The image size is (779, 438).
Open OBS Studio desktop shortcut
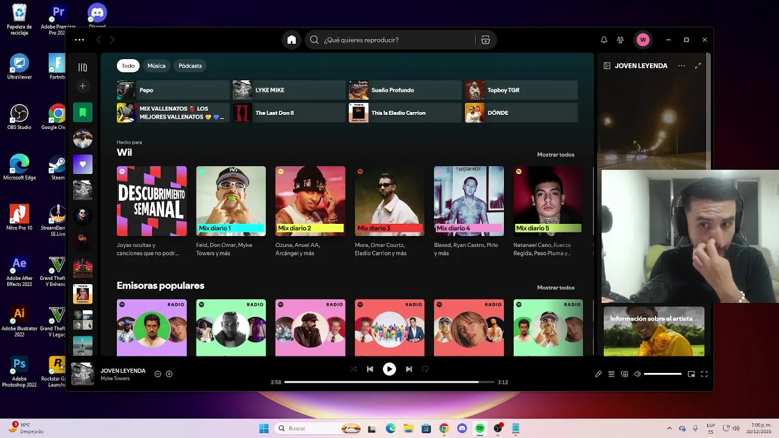tap(19, 117)
